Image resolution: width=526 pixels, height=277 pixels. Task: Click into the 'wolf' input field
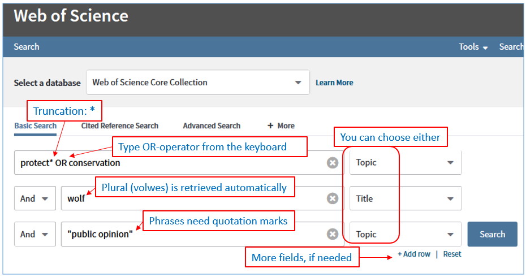[x=202, y=198]
